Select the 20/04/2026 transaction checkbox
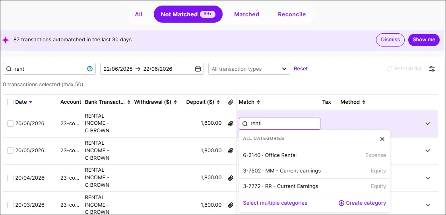Screen dimensions: 446x215 click(10, 178)
